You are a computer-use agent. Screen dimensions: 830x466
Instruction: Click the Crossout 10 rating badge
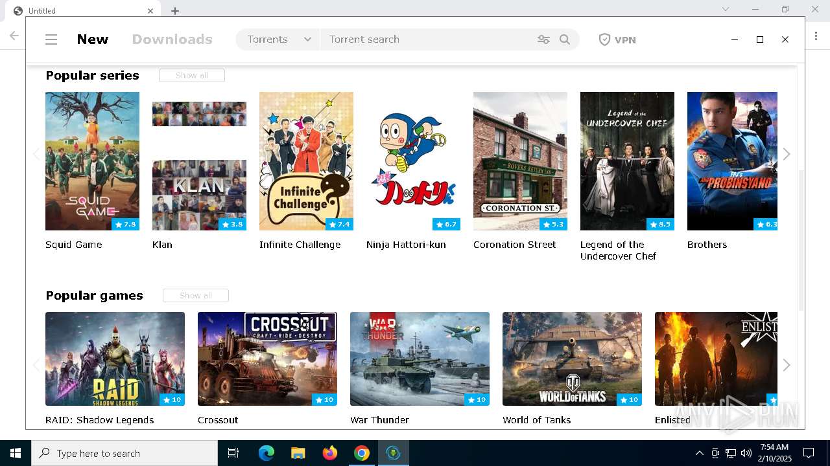324,399
